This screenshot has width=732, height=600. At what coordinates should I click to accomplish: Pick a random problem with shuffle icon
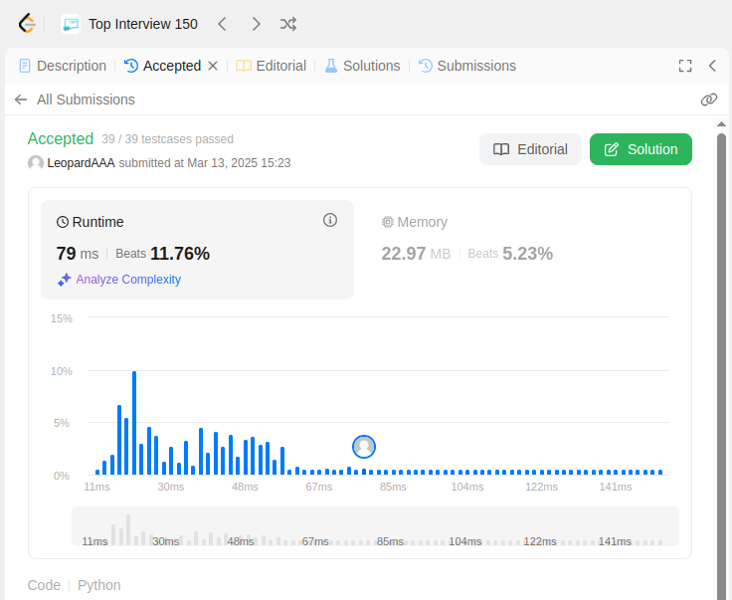click(288, 24)
